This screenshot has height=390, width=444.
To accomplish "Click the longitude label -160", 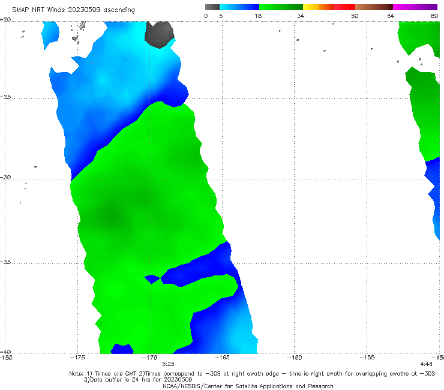I will click(x=295, y=358).
